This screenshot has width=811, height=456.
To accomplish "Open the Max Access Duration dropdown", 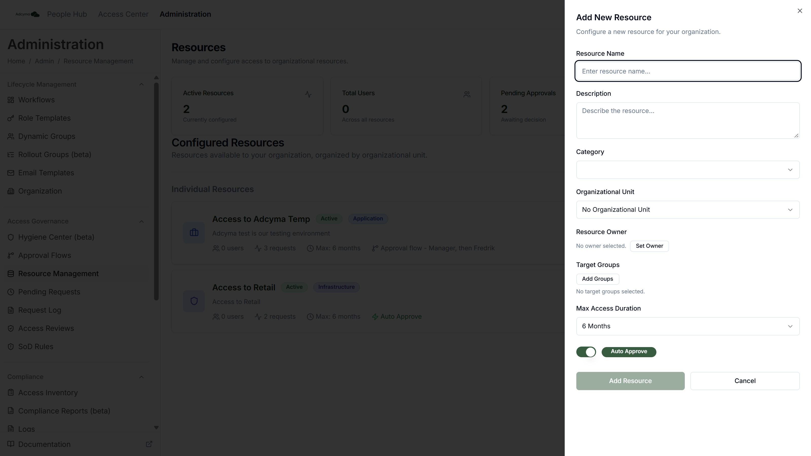I will [x=688, y=326].
